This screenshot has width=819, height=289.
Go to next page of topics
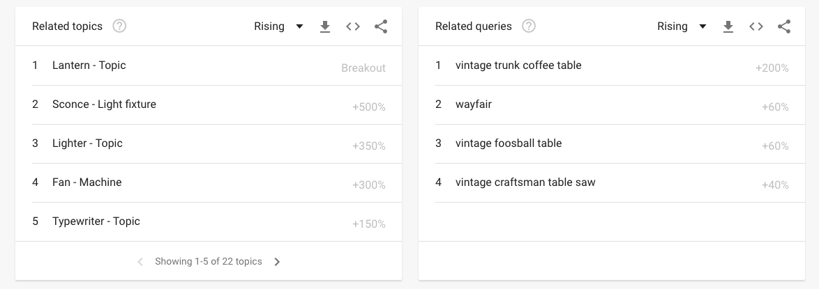[x=278, y=262]
